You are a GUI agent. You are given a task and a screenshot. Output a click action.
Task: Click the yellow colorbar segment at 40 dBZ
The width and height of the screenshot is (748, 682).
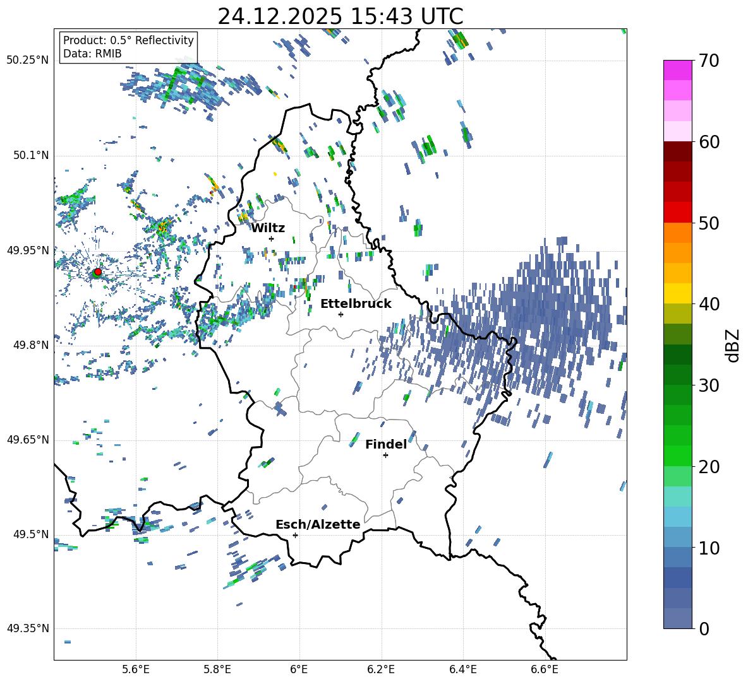(677, 293)
